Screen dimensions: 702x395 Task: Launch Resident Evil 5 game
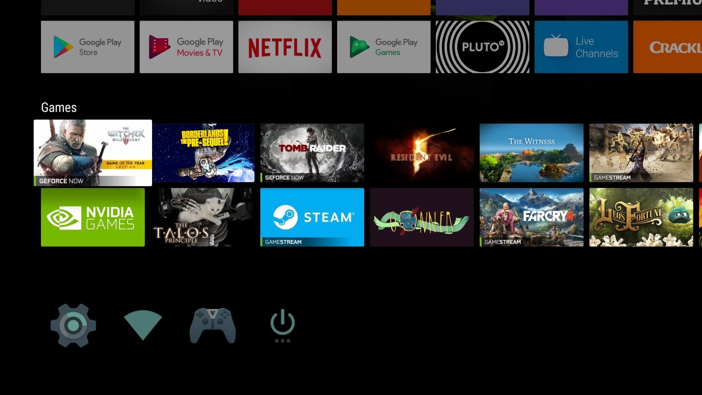[422, 153]
